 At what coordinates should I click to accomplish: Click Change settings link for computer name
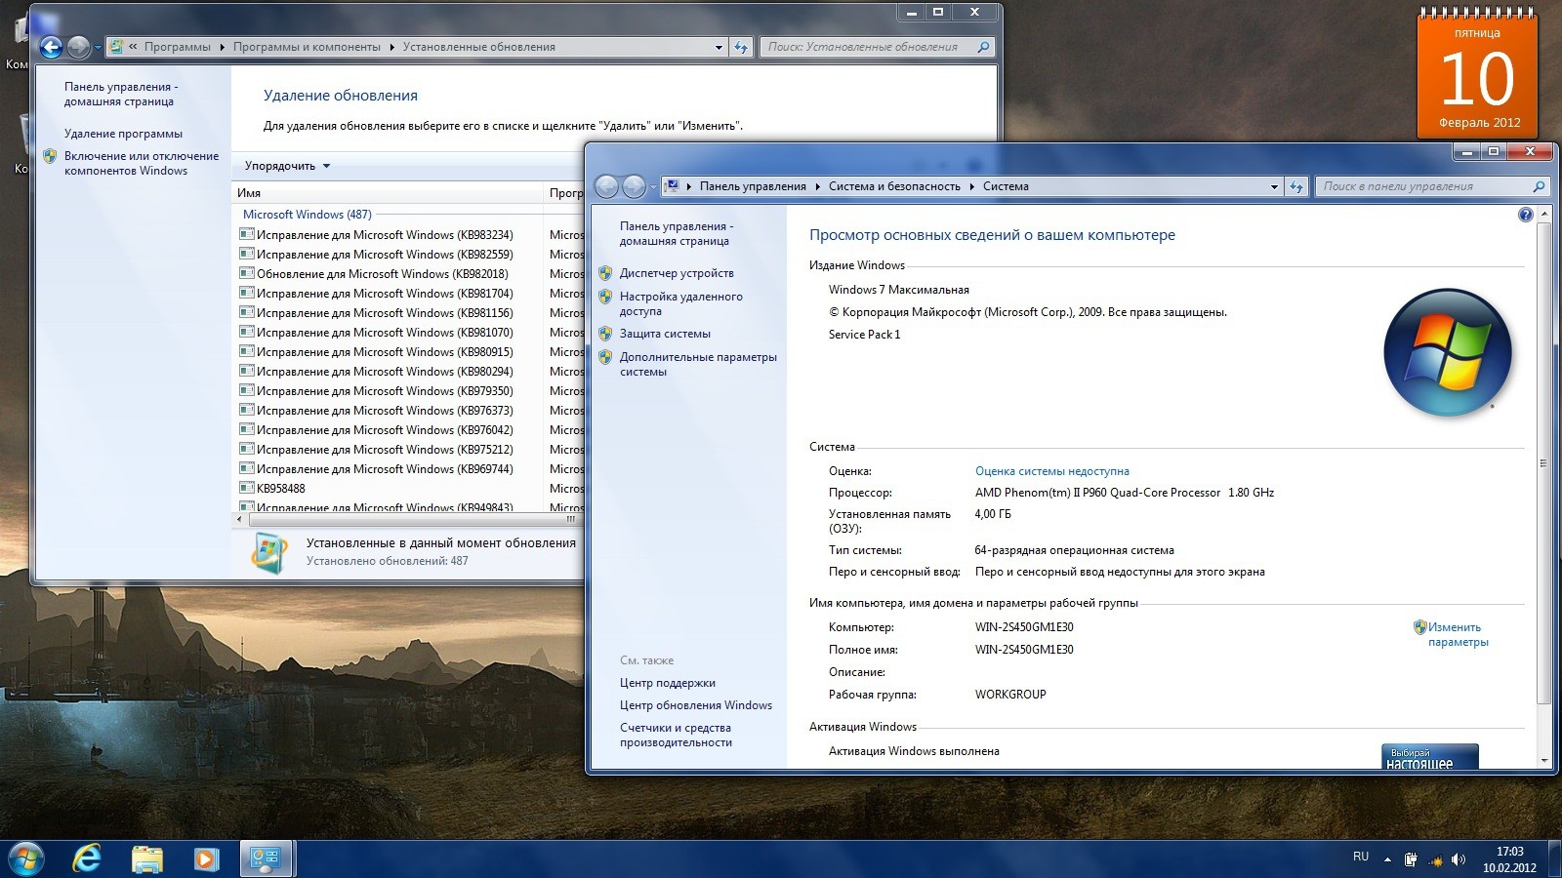click(1458, 634)
